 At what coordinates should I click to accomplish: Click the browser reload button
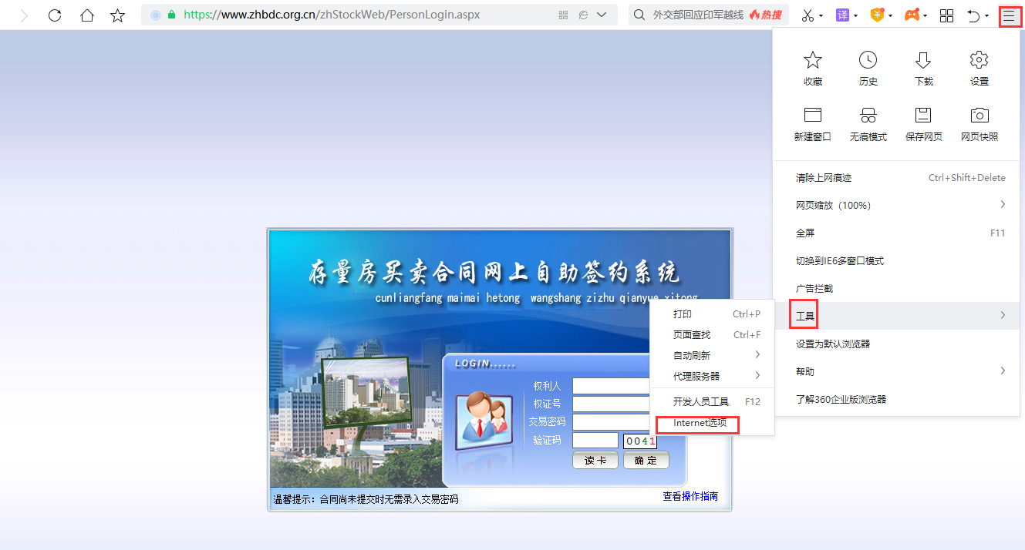(55, 15)
